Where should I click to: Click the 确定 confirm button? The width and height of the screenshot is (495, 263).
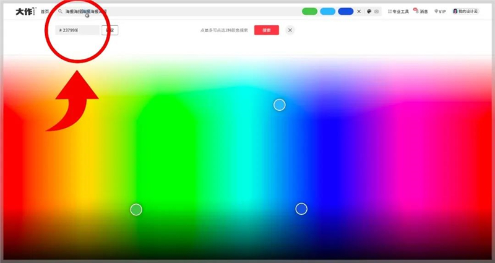(110, 30)
